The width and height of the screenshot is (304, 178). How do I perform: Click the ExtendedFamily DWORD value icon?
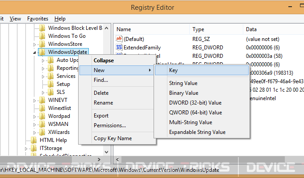click(119, 47)
